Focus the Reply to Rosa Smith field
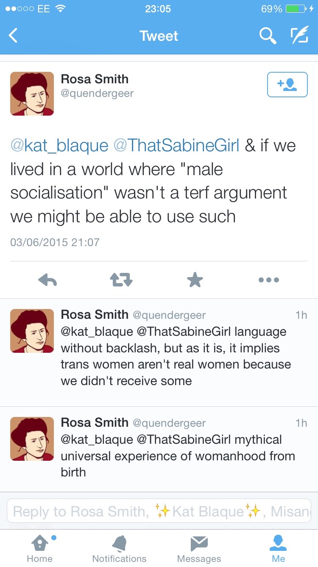Screen dimensions: 318x567 pos(159,511)
